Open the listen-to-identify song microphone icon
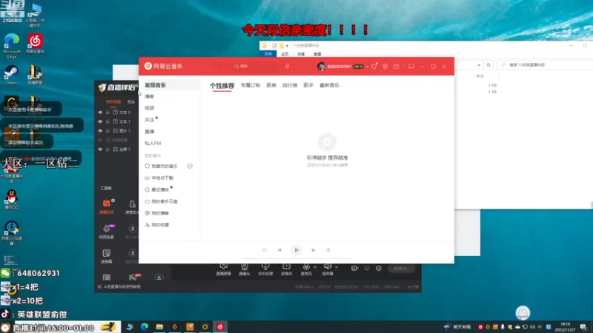The width and height of the screenshot is (593, 333). [288, 67]
